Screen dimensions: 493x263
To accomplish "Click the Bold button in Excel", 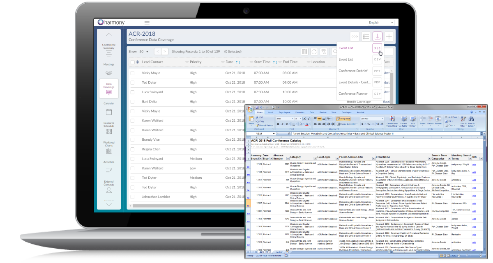I will pos(278,124).
